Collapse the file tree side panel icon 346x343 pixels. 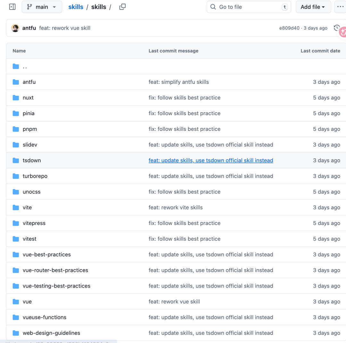click(12, 7)
